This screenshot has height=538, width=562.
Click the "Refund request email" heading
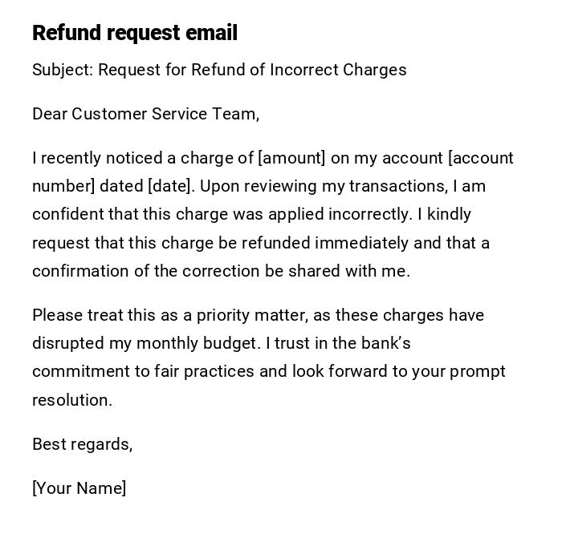pyautogui.click(x=135, y=33)
